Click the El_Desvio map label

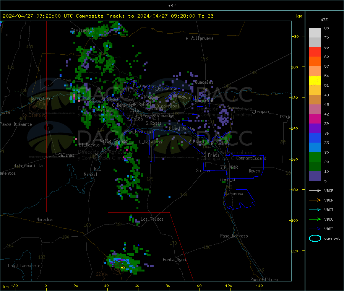coord(89,145)
